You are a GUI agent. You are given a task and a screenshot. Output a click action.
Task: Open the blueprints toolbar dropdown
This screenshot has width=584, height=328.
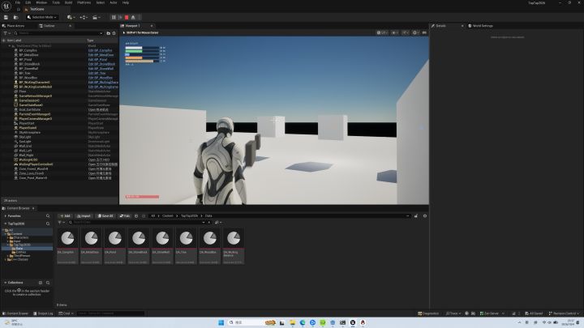(84, 17)
